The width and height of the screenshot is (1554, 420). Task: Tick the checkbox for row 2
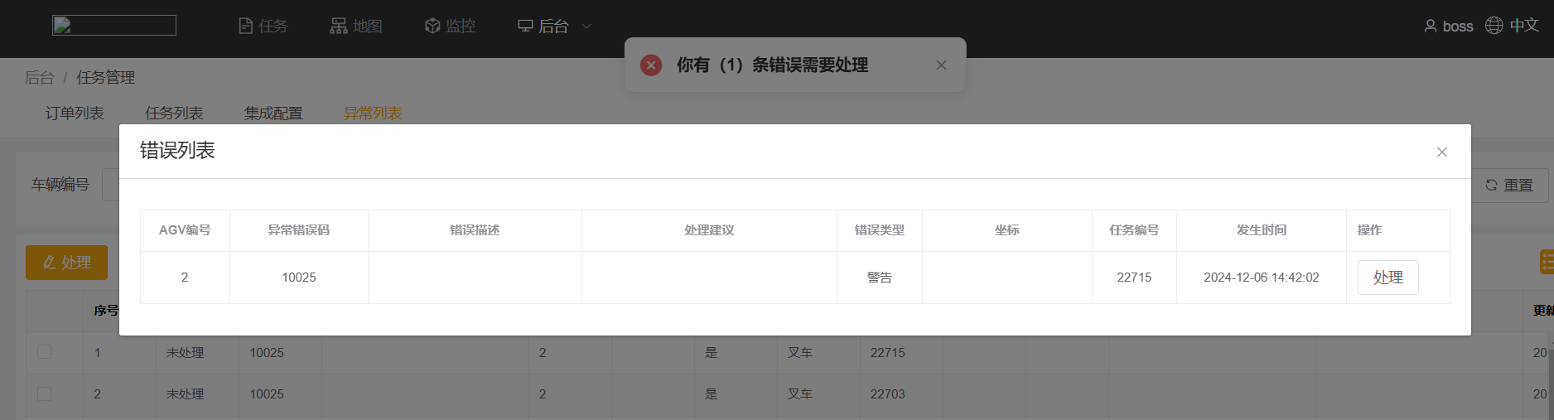tap(45, 393)
